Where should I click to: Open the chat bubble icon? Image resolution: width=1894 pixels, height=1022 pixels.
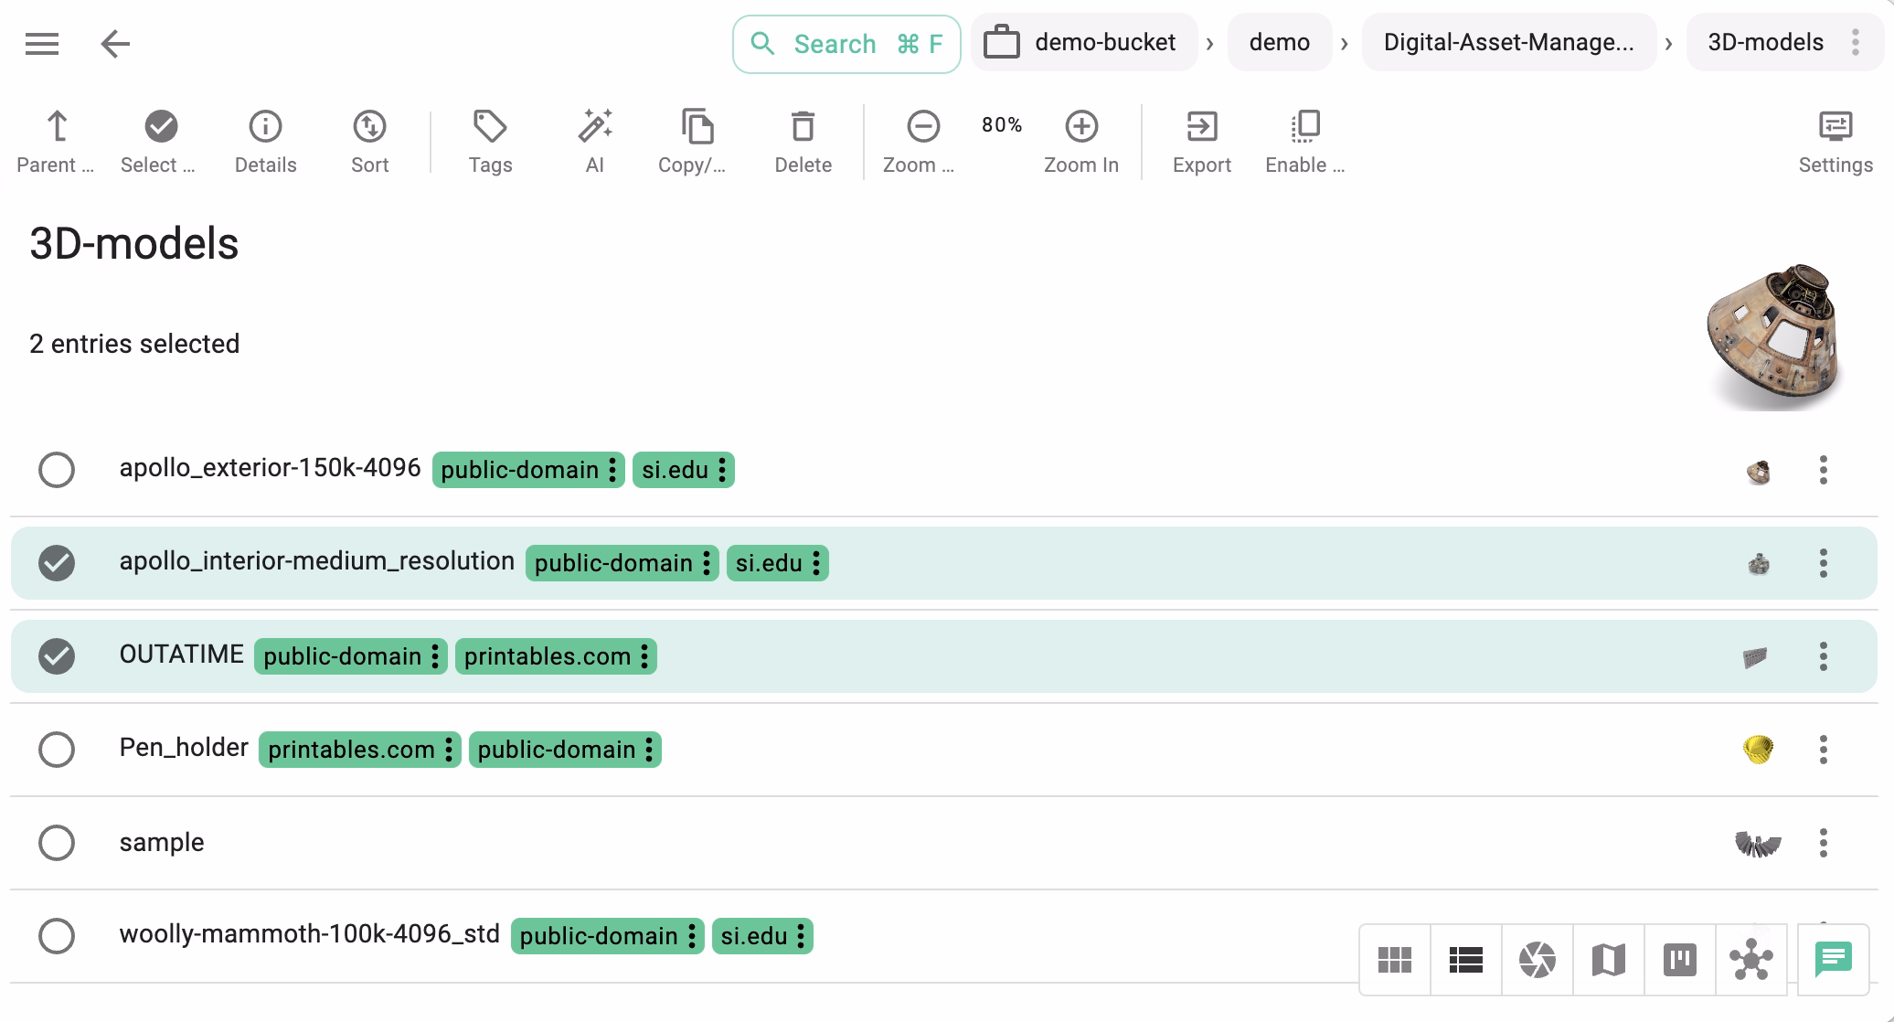click(x=1833, y=959)
